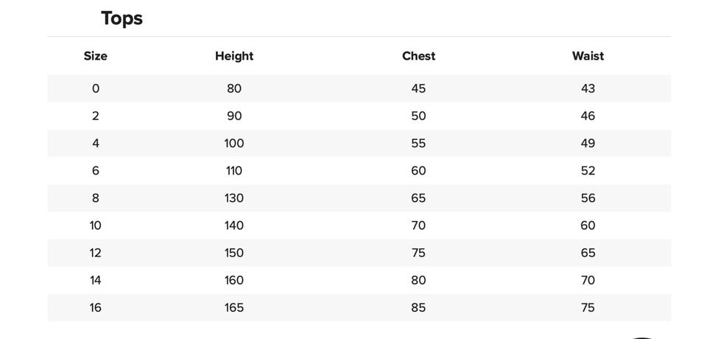Click size 12 in the Size column
This screenshot has width=707, height=339.
[x=96, y=253]
